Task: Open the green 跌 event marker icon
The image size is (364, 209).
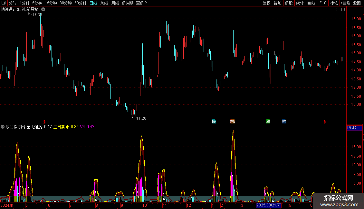Action: [x=268, y=122]
